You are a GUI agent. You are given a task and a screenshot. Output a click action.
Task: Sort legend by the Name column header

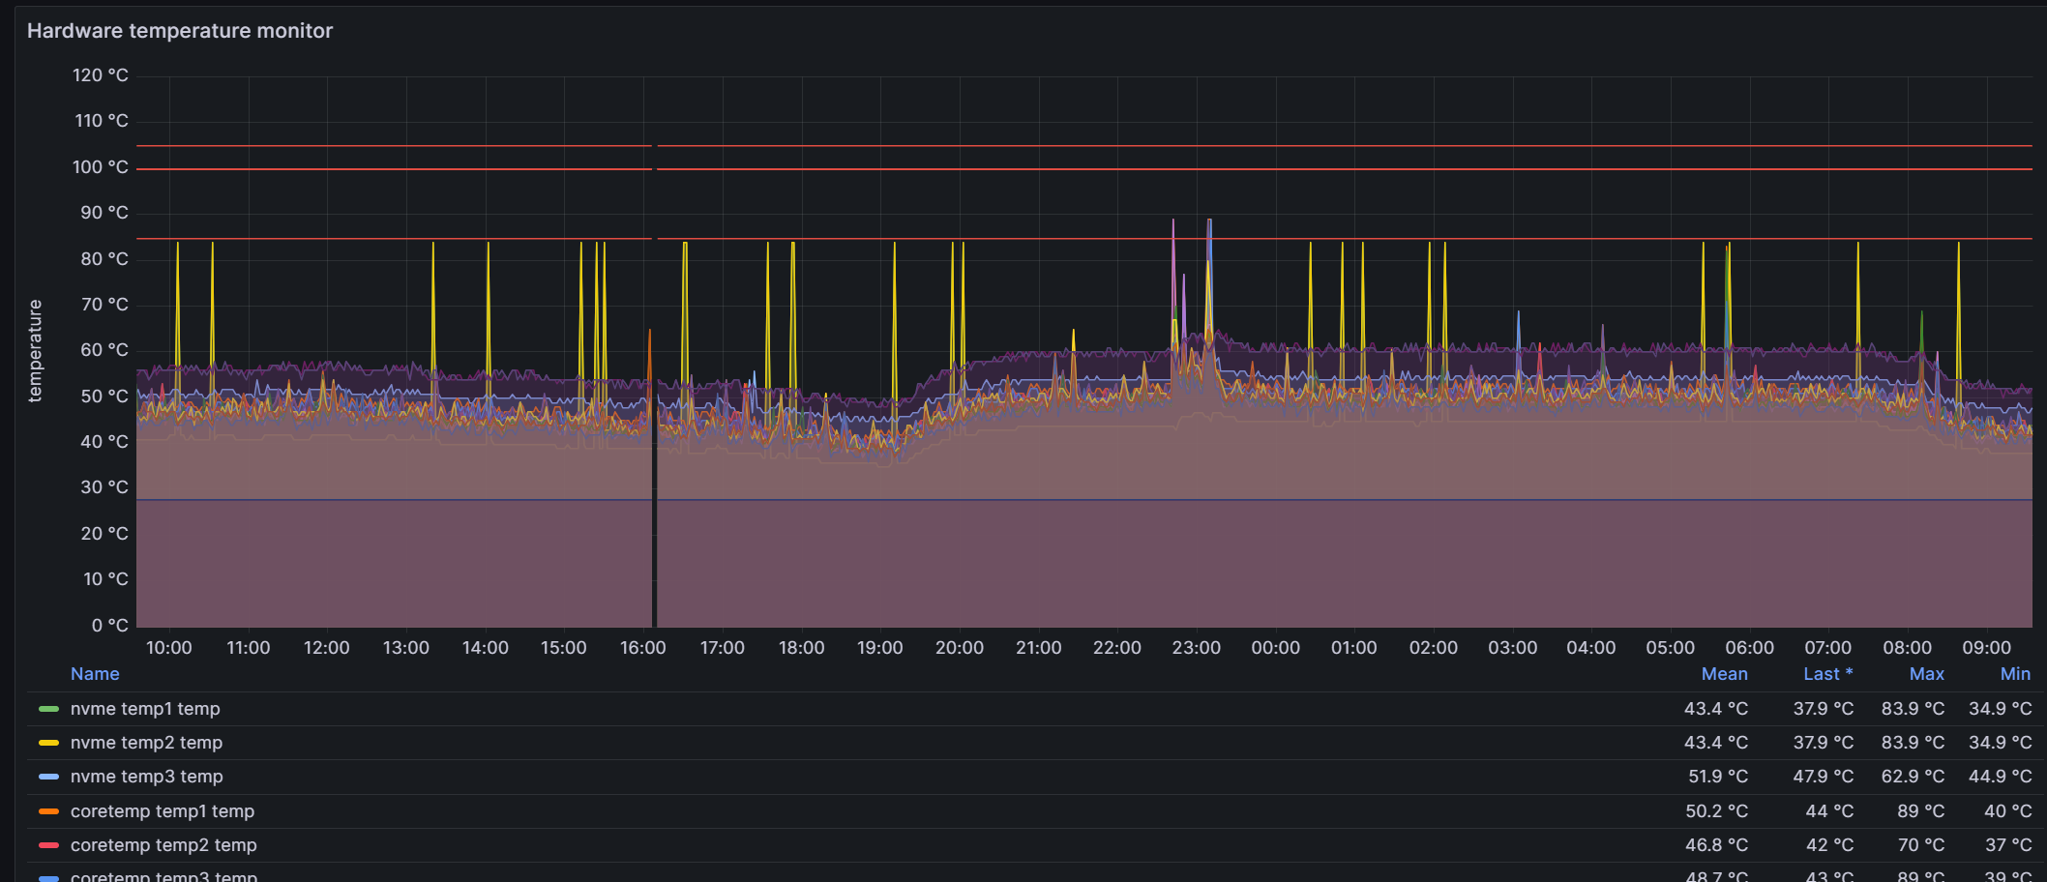[x=95, y=674]
